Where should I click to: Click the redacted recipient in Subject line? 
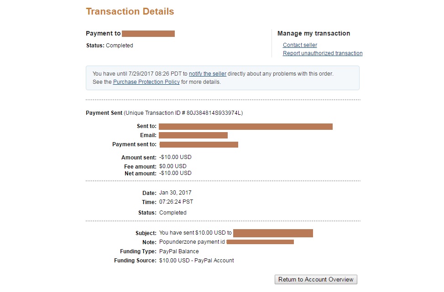(273, 233)
